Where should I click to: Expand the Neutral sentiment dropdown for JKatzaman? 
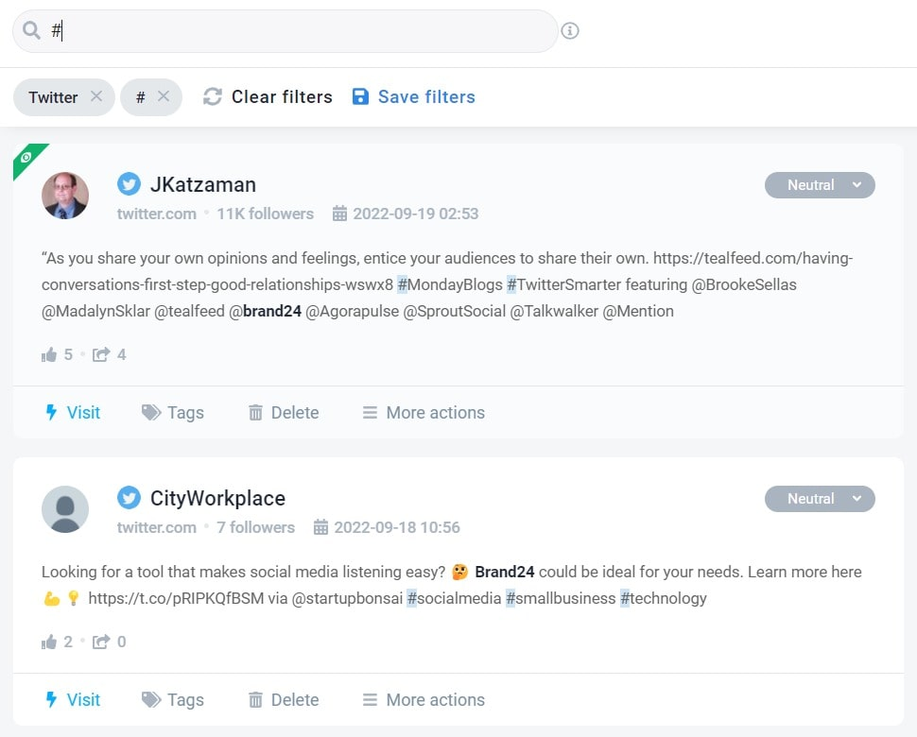click(x=820, y=184)
